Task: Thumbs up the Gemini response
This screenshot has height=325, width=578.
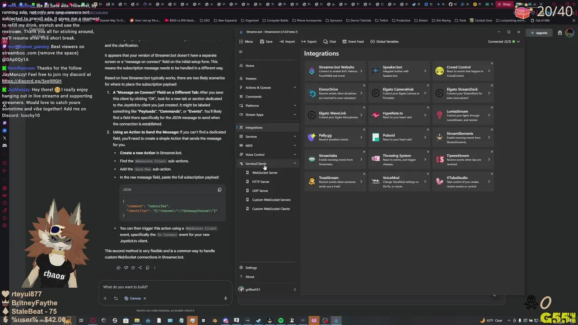Action: click(x=118, y=268)
